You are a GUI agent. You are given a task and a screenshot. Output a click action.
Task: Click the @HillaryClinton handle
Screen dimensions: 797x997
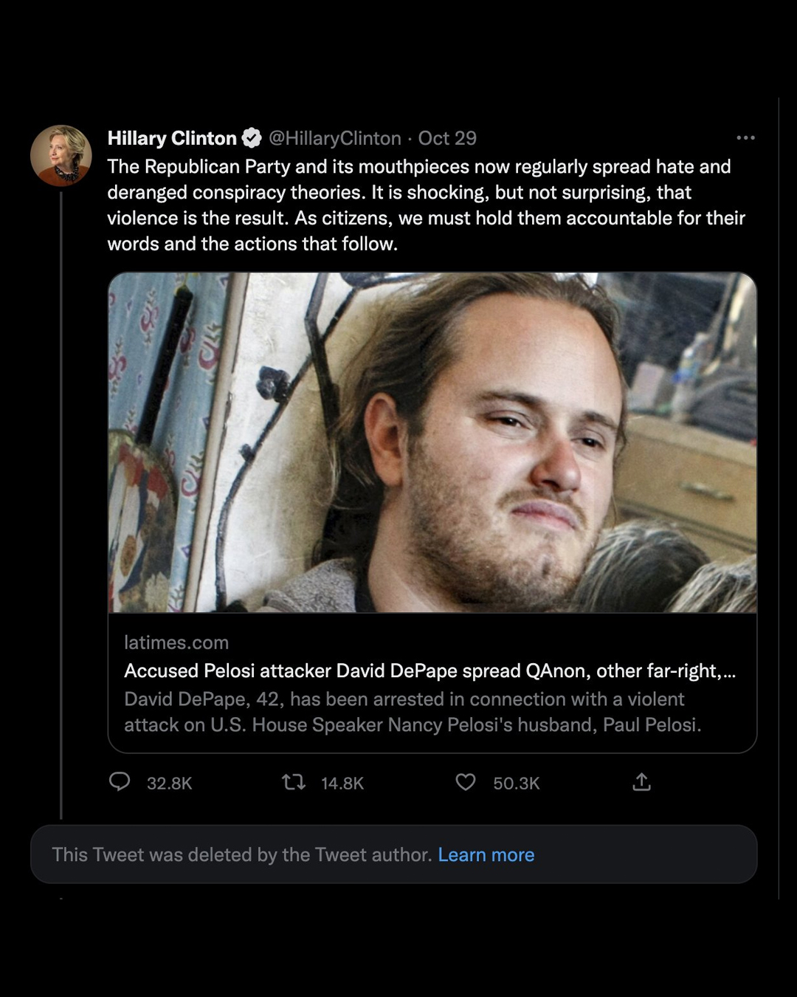335,138
